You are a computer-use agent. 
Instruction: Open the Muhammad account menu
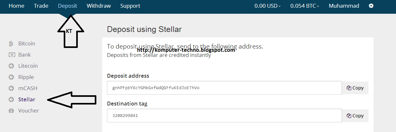344,6
